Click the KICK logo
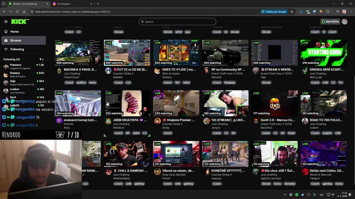 coord(20,22)
